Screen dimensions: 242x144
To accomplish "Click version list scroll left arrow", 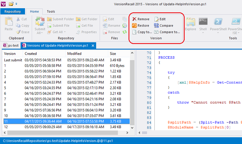I will (5, 132).
